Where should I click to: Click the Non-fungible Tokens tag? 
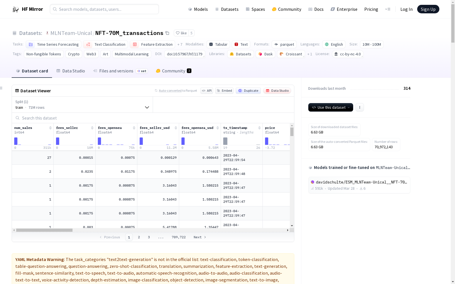(44, 54)
